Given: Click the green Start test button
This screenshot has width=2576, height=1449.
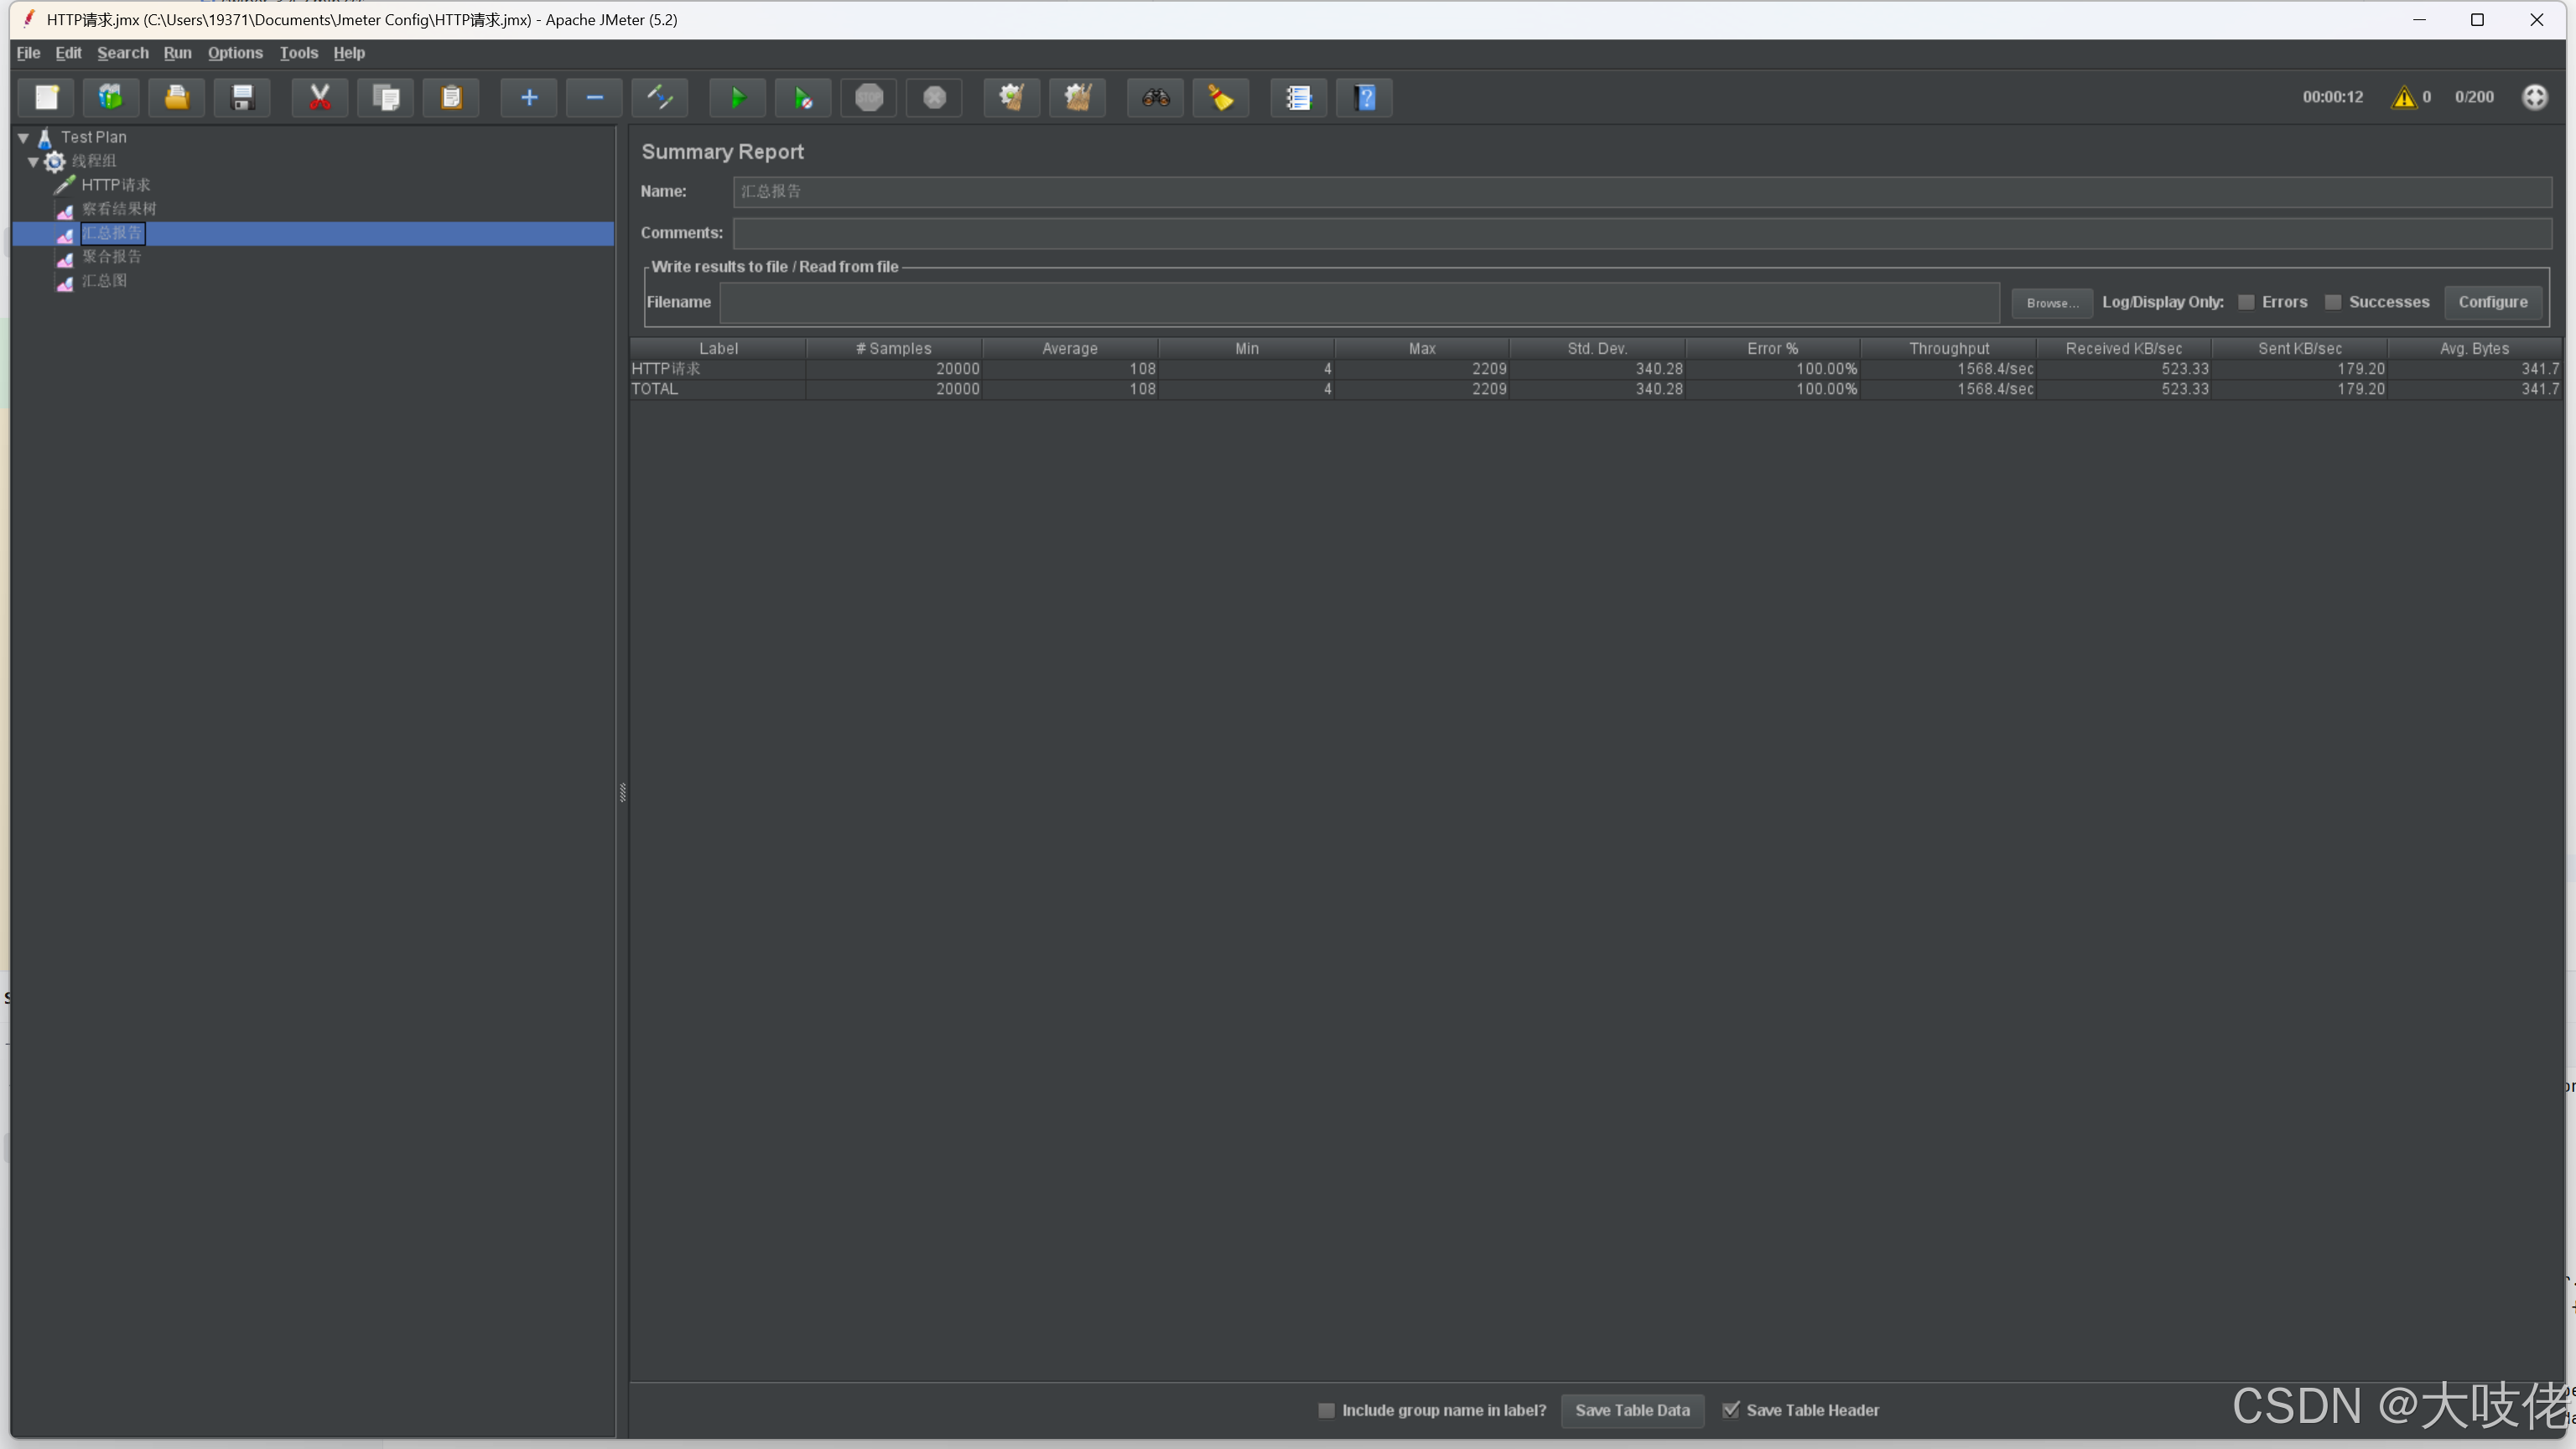Looking at the screenshot, I should click(737, 97).
